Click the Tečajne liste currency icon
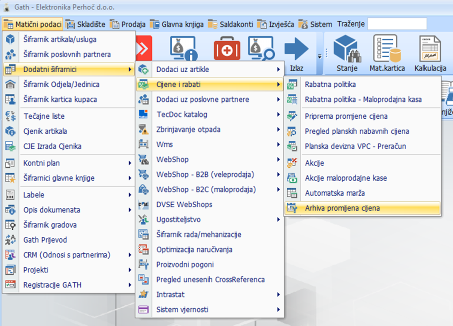This screenshot has height=326, width=453. [x=10, y=116]
